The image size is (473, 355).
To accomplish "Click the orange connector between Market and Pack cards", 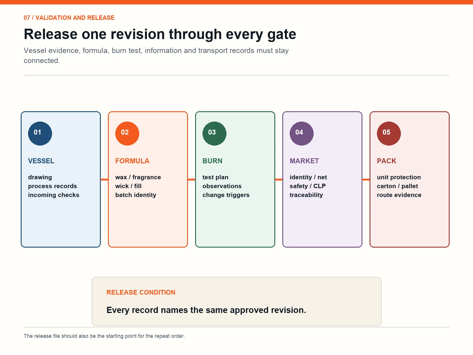I will [x=366, y=180].
